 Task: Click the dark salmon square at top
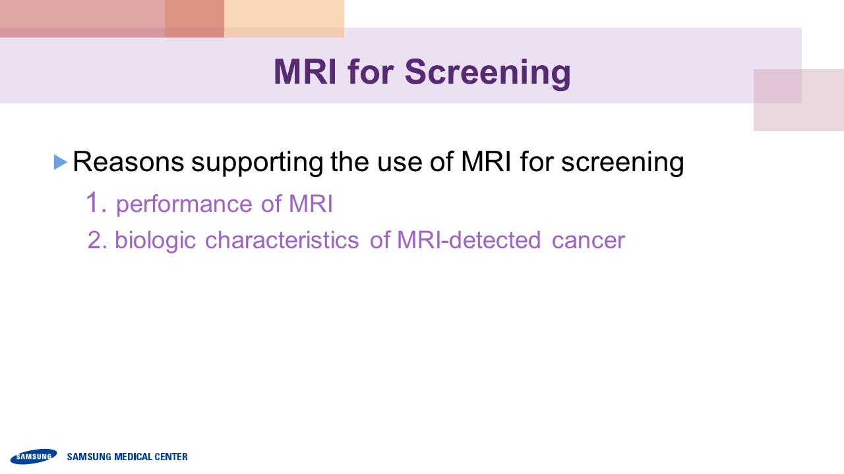coord(195,18)
